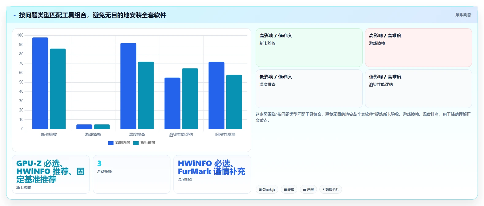
Task: Select the 高影响 / 低难度 quadrant card
Action: pyautogui.click(x=309, y=48)
